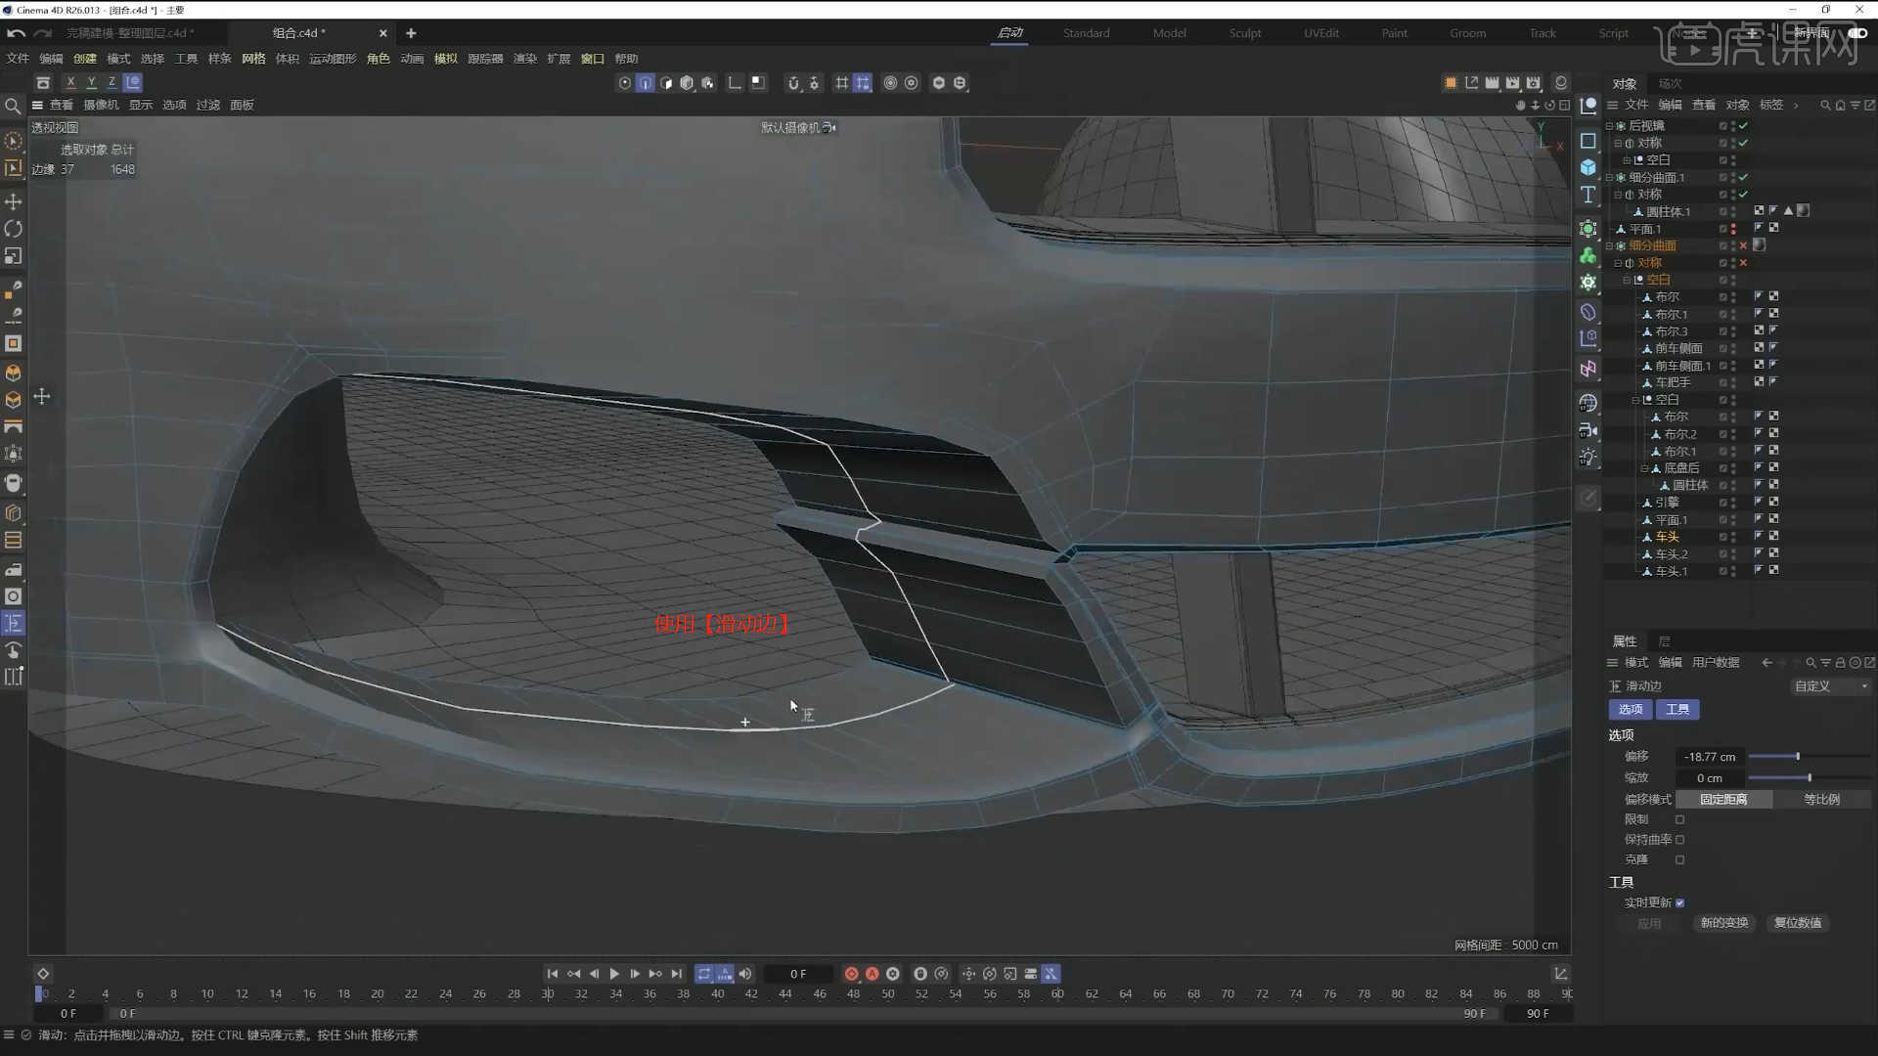This screenshot has width=1878, height=1056.
Task: Click the Light bulb icon in right palette
Action: pos(1588,458)
